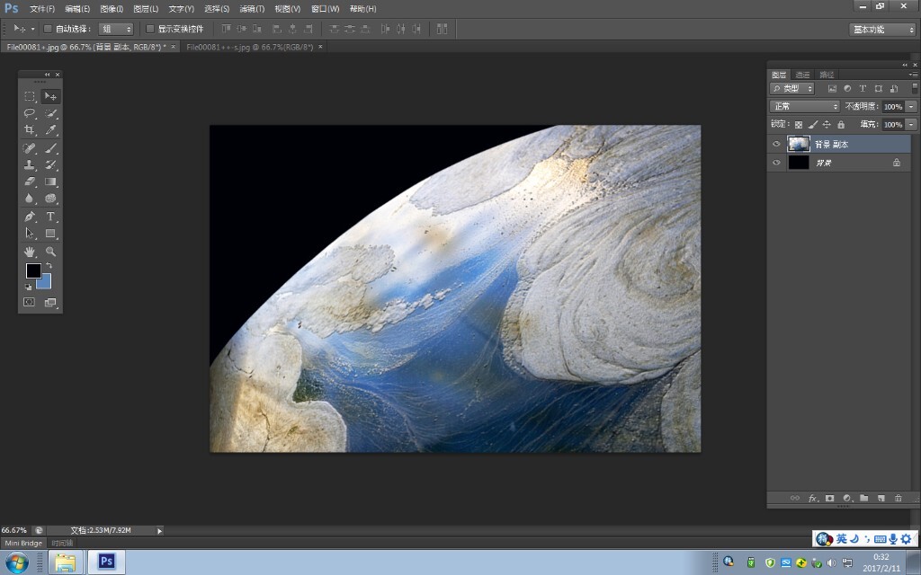Open the 基本功能 workspace dropdown
Screen dimensions: 921x575
tap(882, 30)
